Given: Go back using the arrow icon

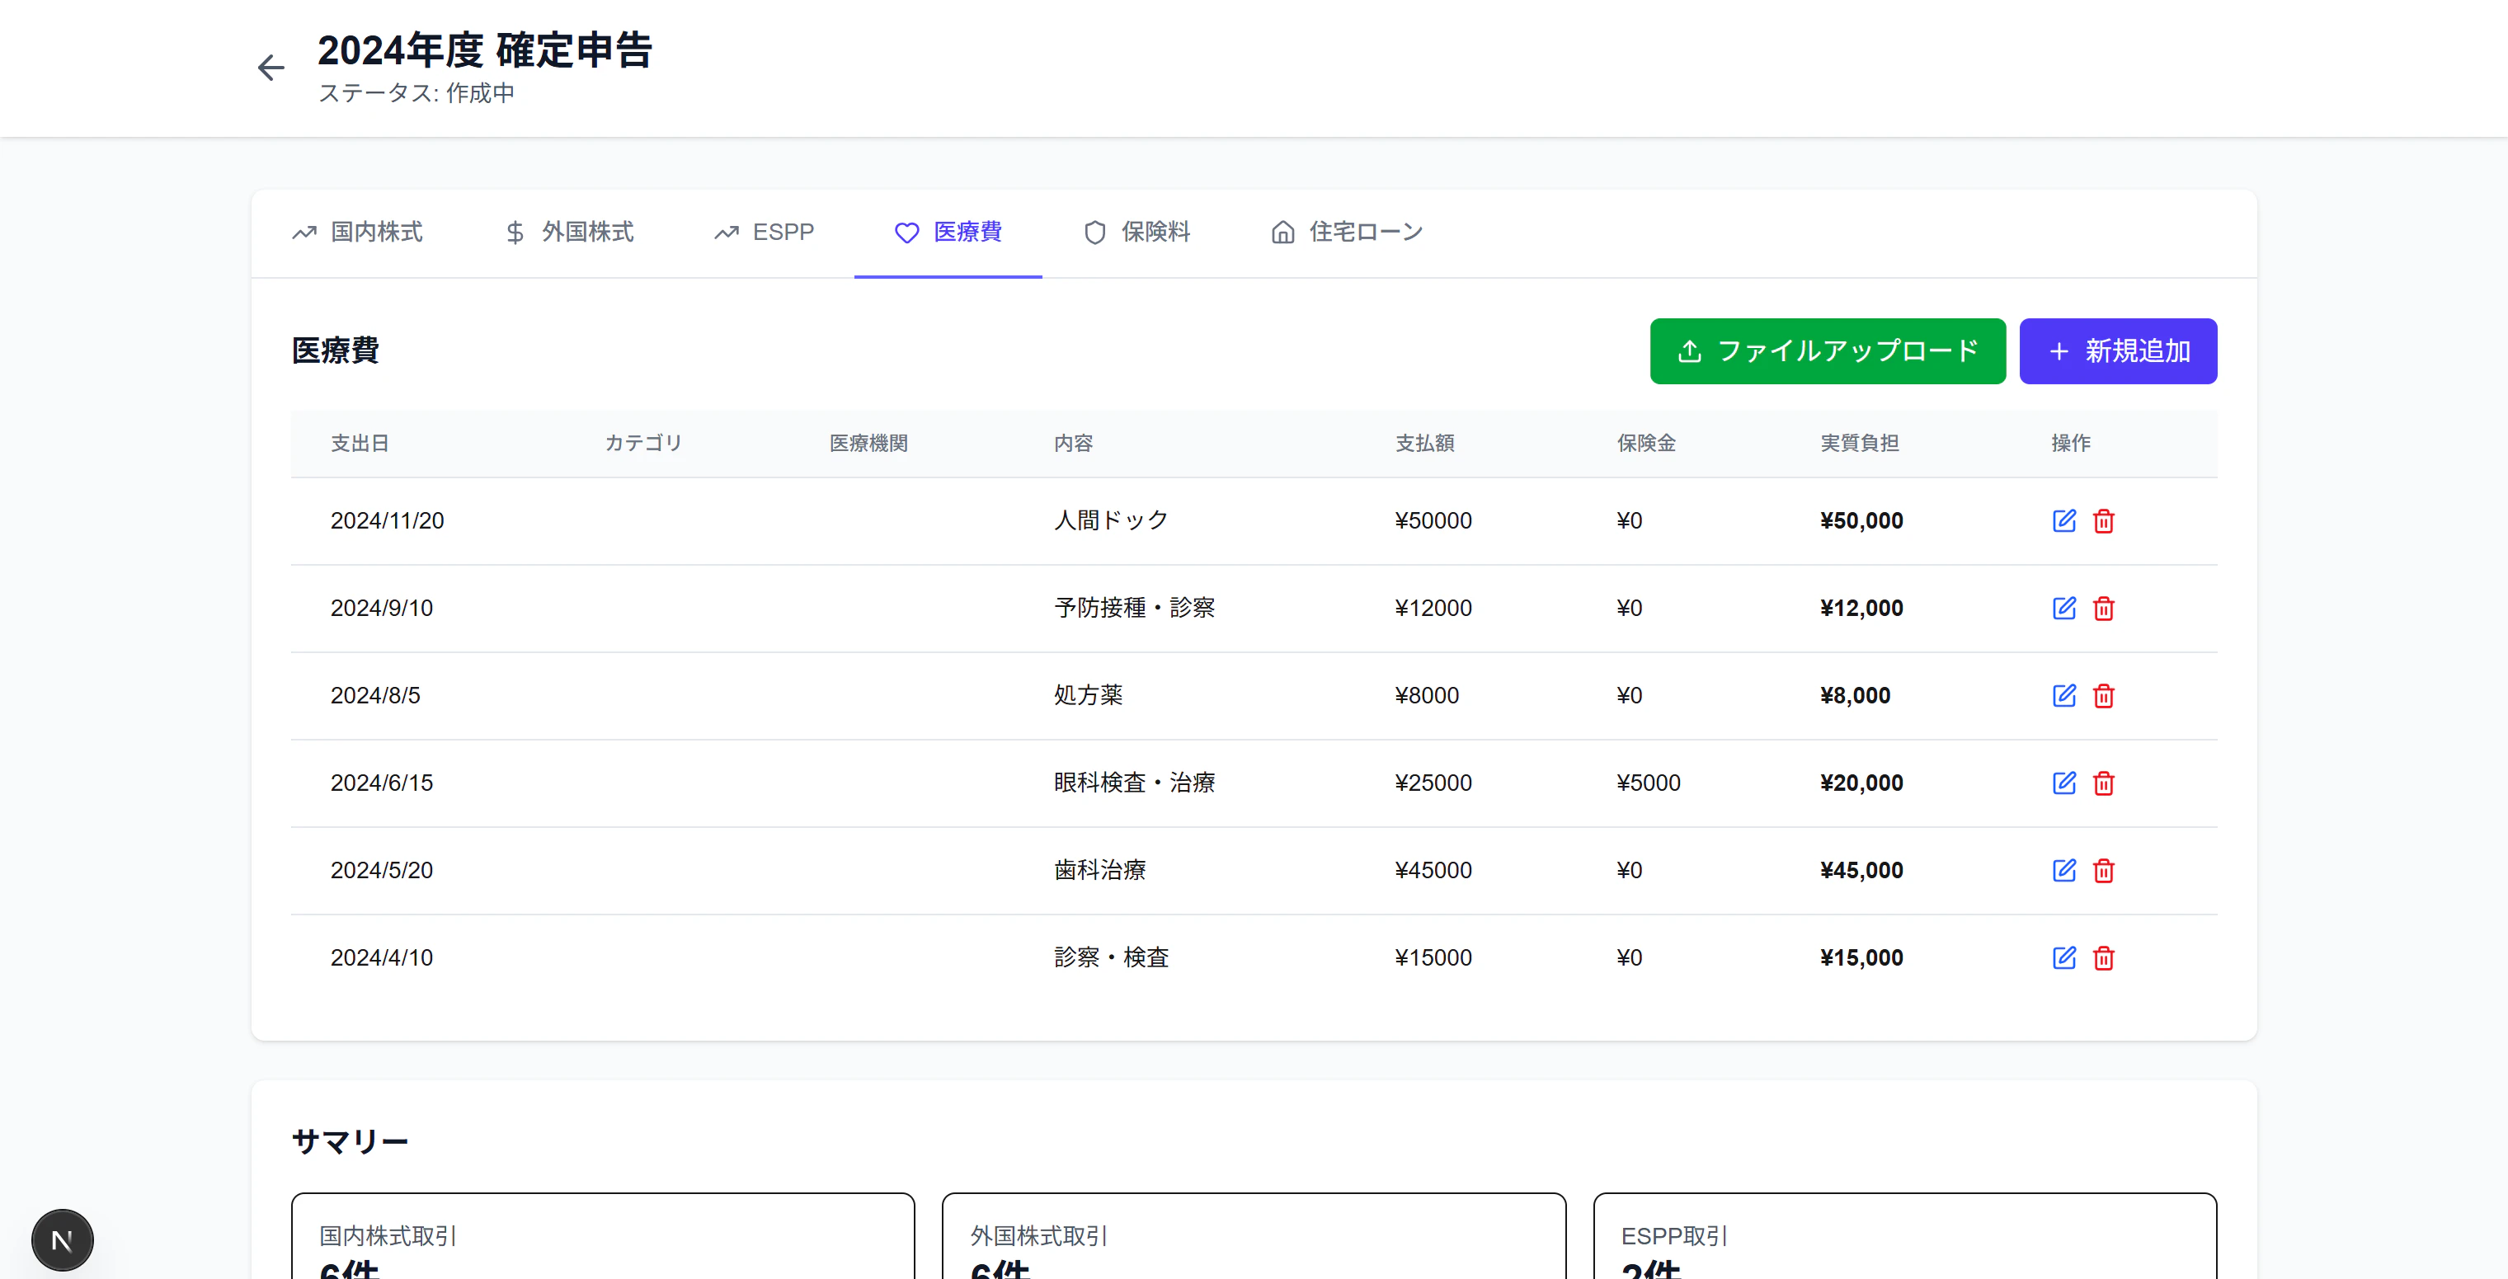Looking at the screenshot, I should pyautogui.click(x=271, y=67).
